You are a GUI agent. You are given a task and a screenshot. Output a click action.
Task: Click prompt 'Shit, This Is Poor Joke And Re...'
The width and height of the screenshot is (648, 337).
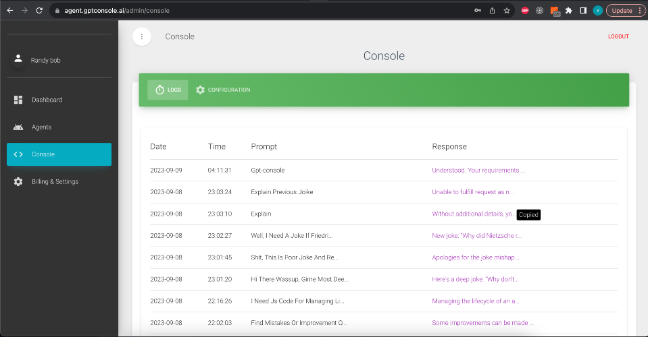tap(295, 257)
